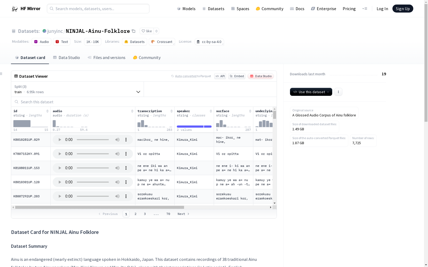Focus the Search this dataset field
The width and height of the screenshot is (428, 267).
144,102
